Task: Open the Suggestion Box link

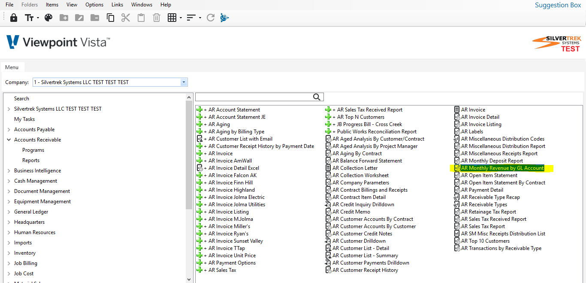Action: pyautogui.click(x=558, y=5)
